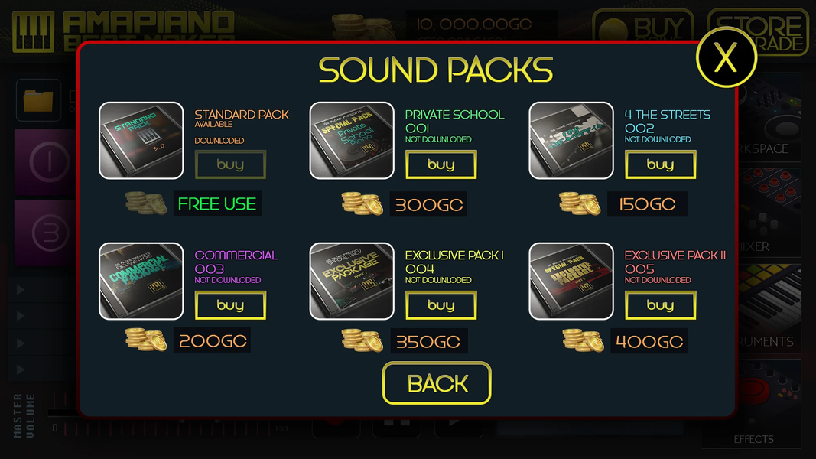Go back using the BACK button
Image resolution: width=816 pixels, height=459 pixels.
pos(437,383)
